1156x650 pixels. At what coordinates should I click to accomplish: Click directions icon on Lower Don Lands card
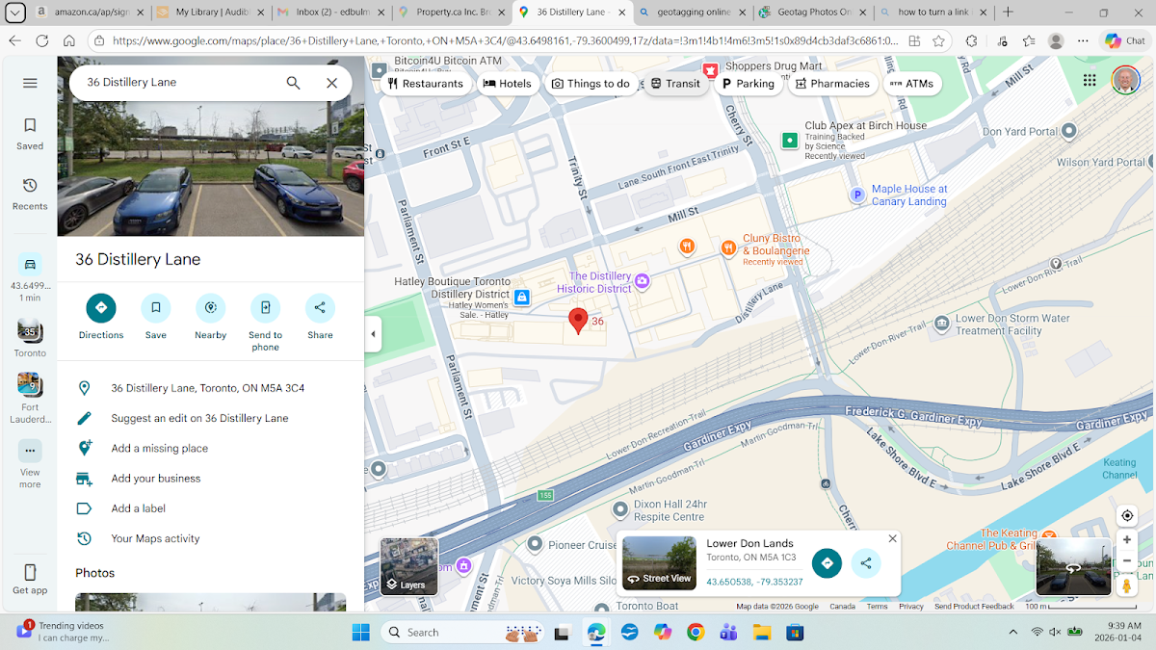coord(827,563)
